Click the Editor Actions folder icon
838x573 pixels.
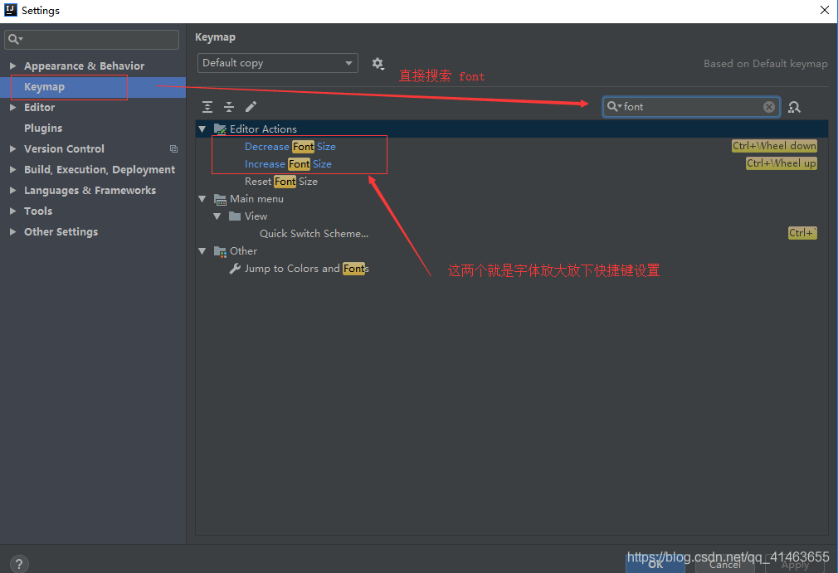(220, 129)
